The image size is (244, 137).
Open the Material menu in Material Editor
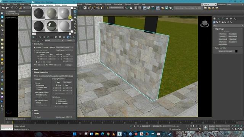coord(41,5)
